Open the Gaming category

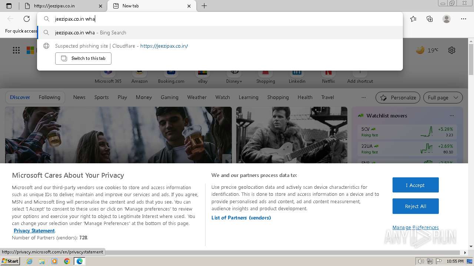[x=170, y=98]
